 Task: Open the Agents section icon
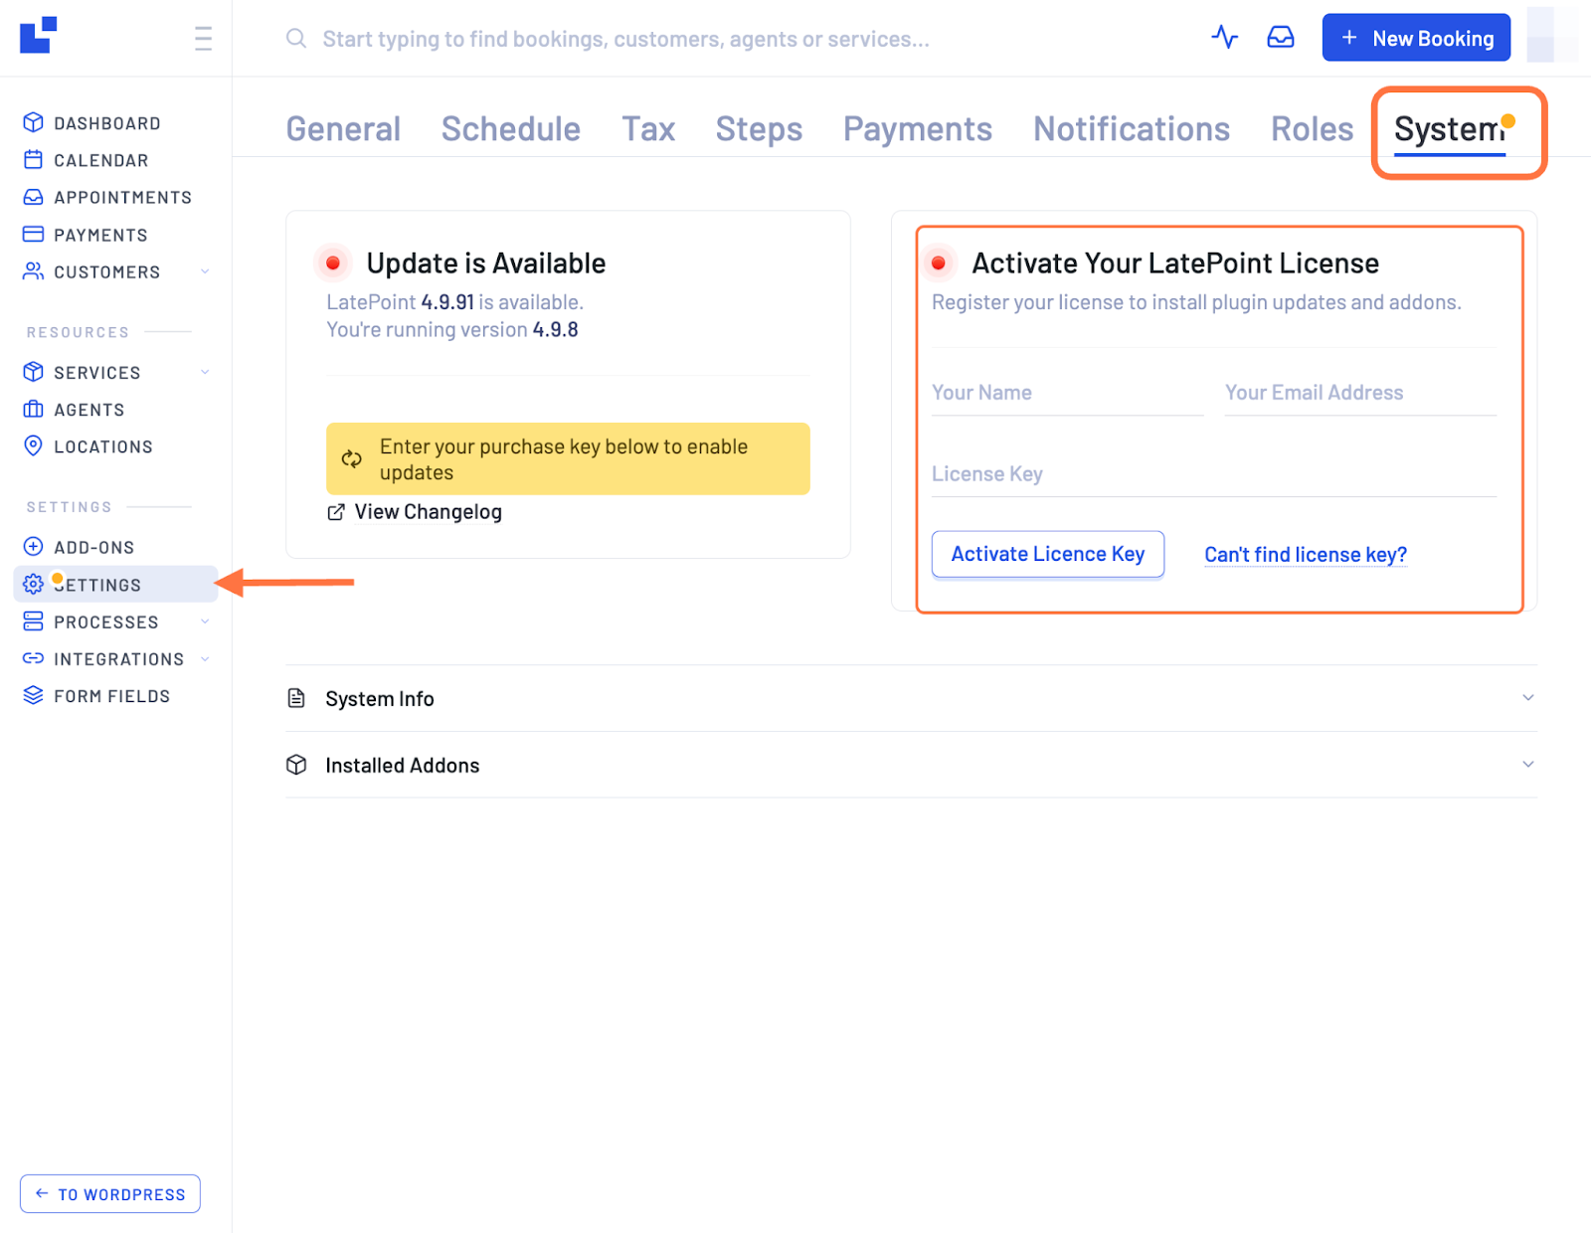(33, 409)
